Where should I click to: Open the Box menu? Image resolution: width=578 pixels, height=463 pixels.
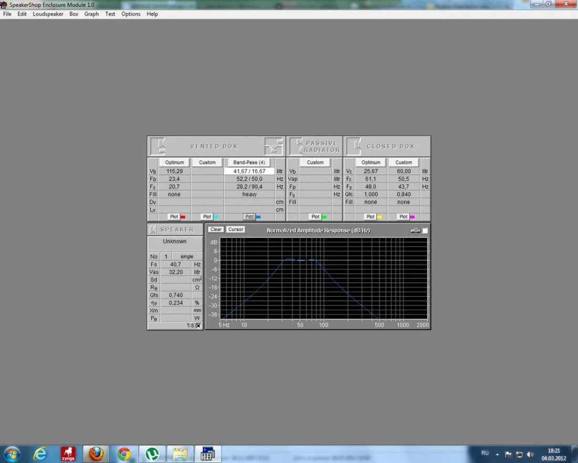click(x=74, y=14)
